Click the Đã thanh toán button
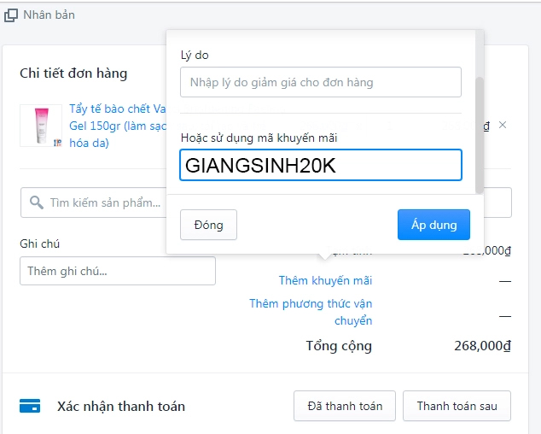Screen dimensions: 541x434 tap(345, 406)
